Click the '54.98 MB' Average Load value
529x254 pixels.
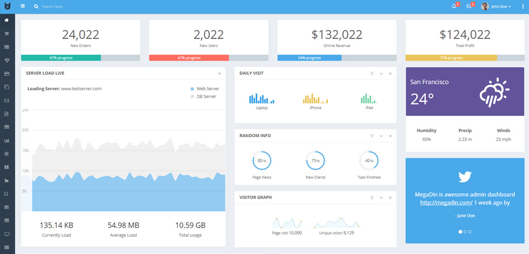(124, 225)
